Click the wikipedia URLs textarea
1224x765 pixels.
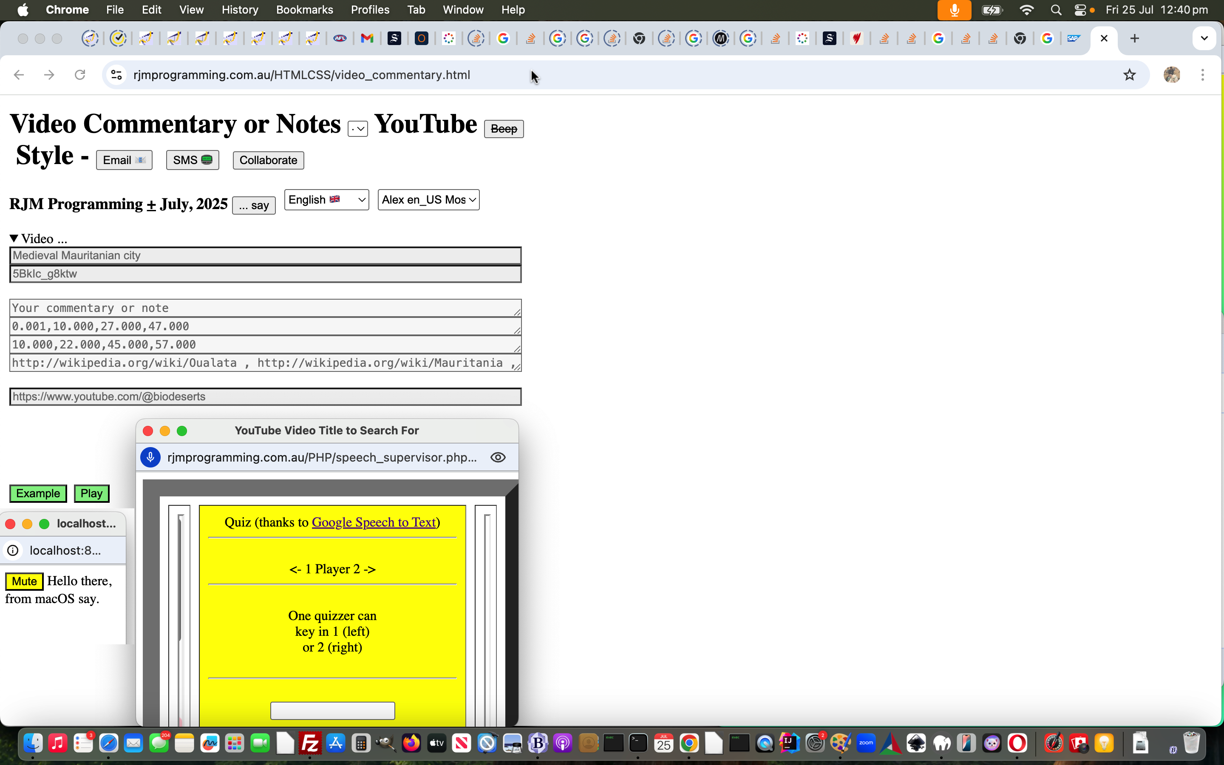pyautogui.click(x=266, y=363)
